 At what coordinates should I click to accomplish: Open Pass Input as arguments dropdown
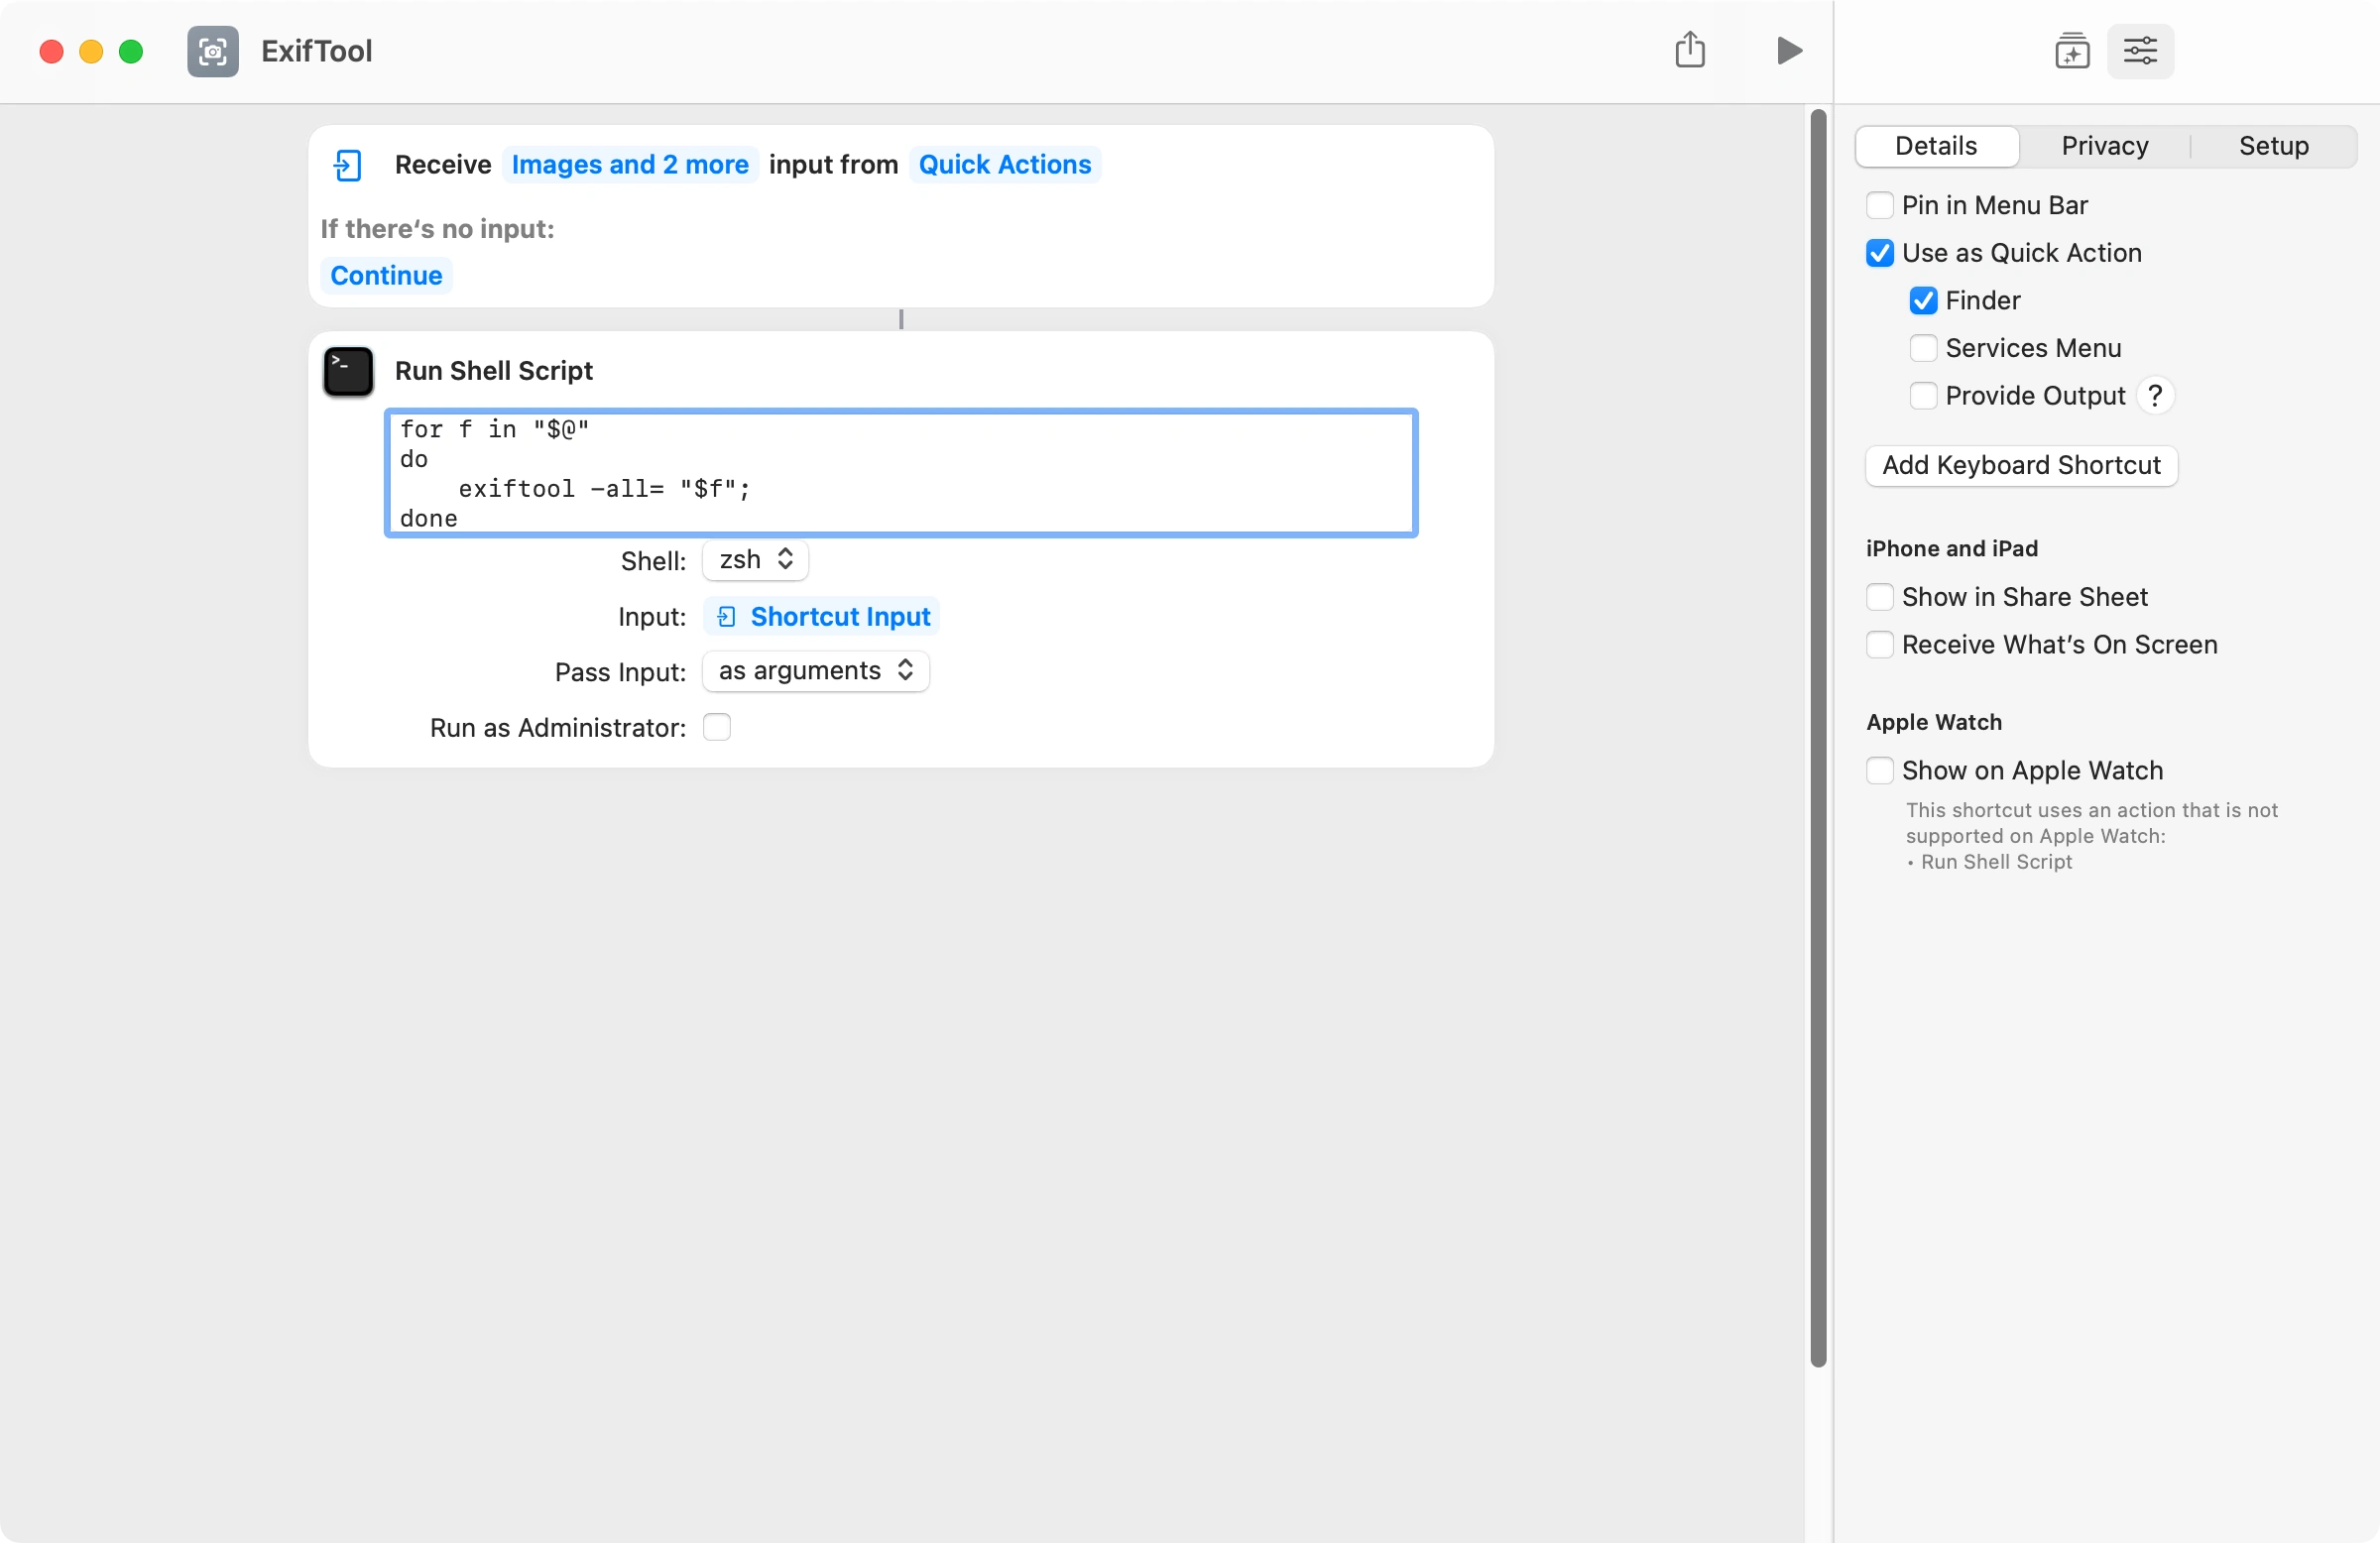pos(815,671)
